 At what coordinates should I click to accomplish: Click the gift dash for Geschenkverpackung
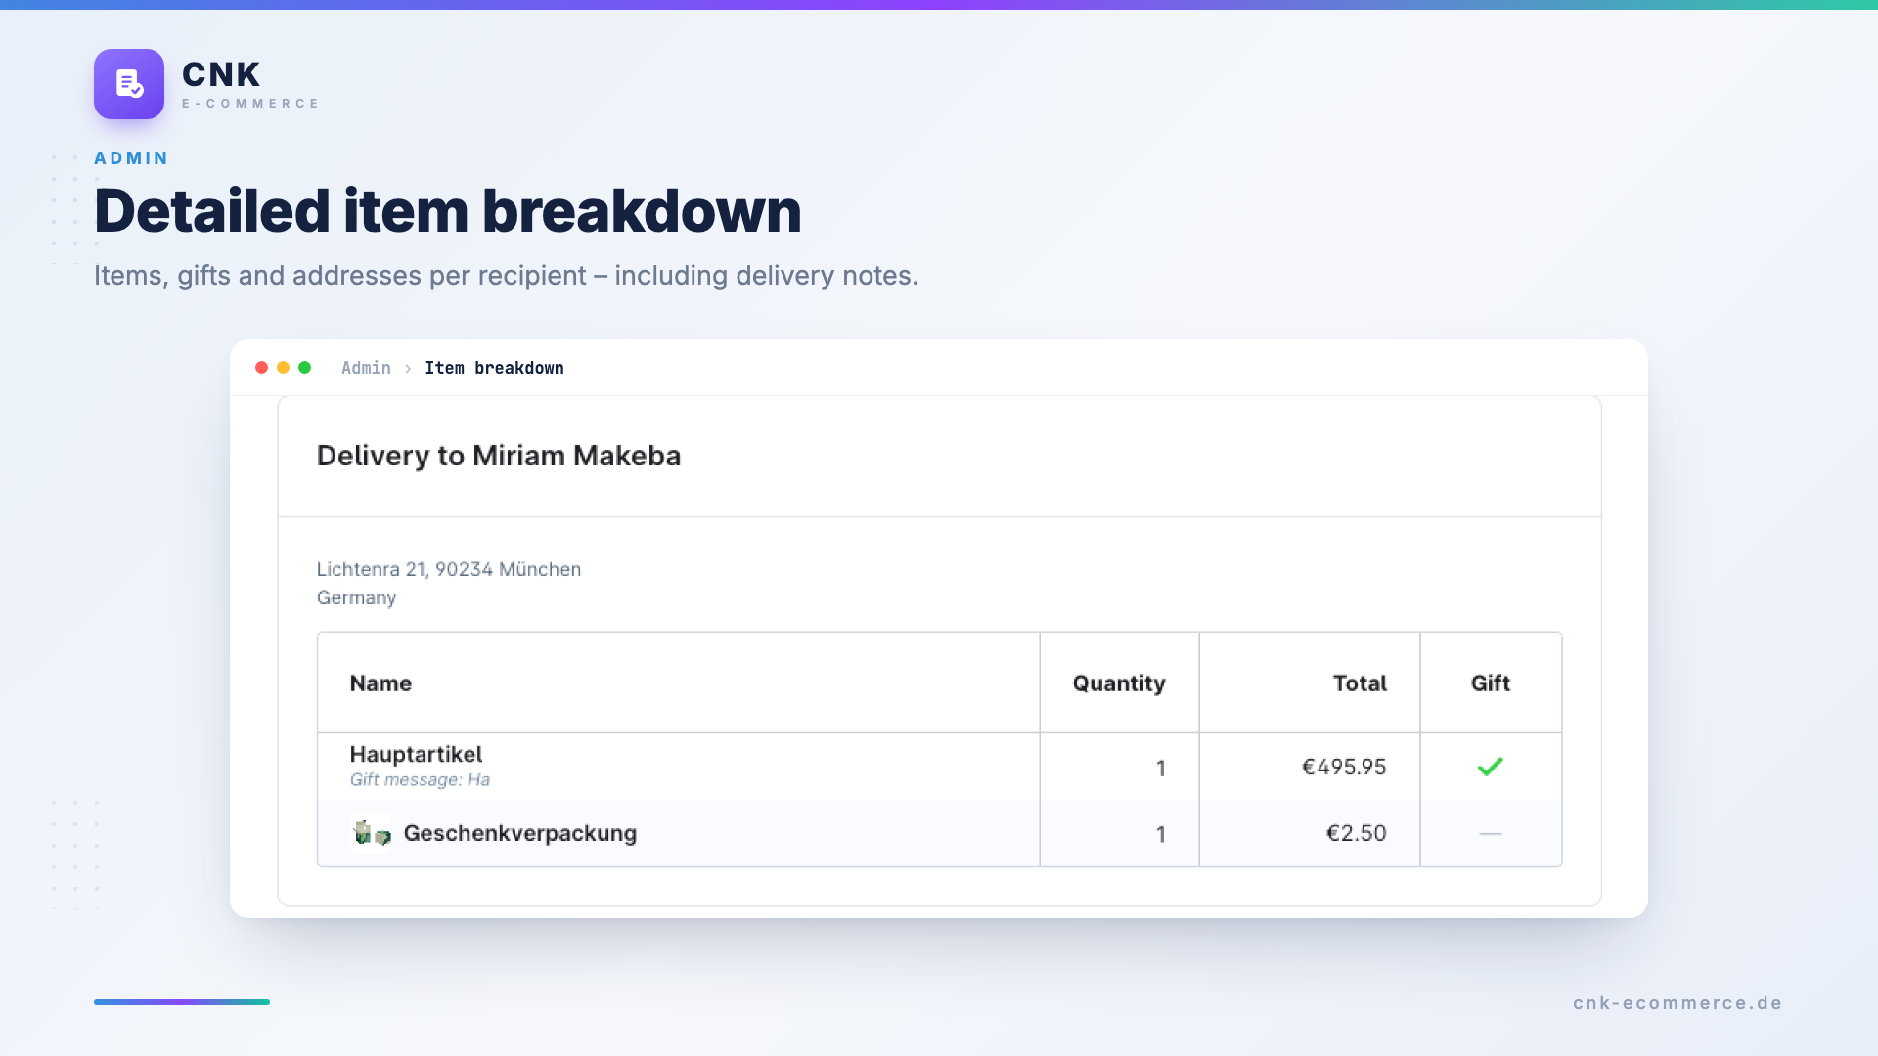tap(1490, 833)
